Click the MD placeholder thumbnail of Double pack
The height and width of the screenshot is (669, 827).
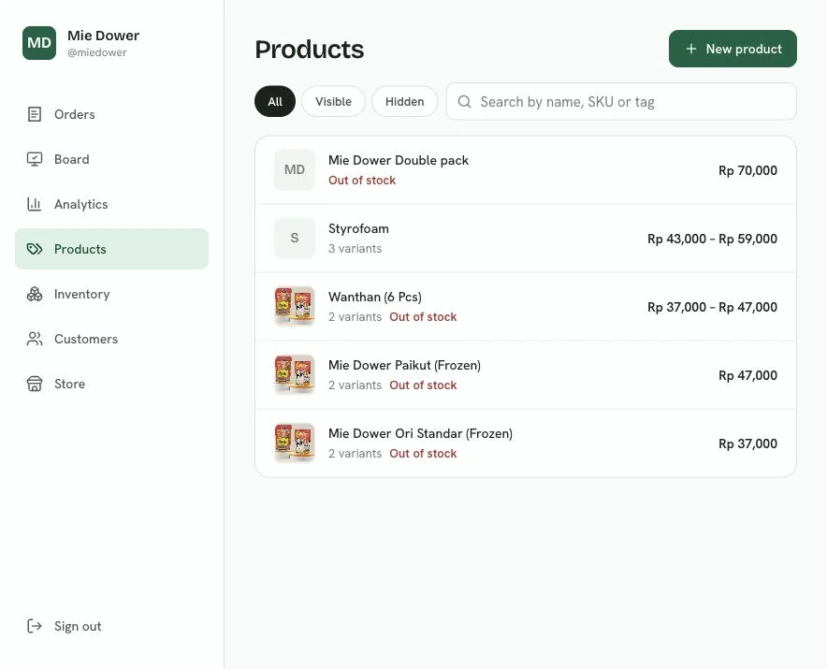click(295, 170)
